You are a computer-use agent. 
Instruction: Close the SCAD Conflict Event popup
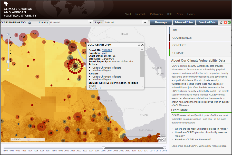(x=142, y=45)
